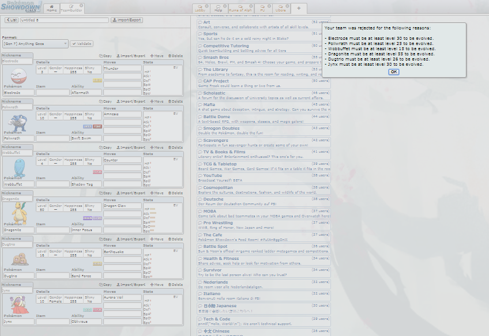The image size is (489, 336).
Task: Validate the team
Action: (82, 44)
